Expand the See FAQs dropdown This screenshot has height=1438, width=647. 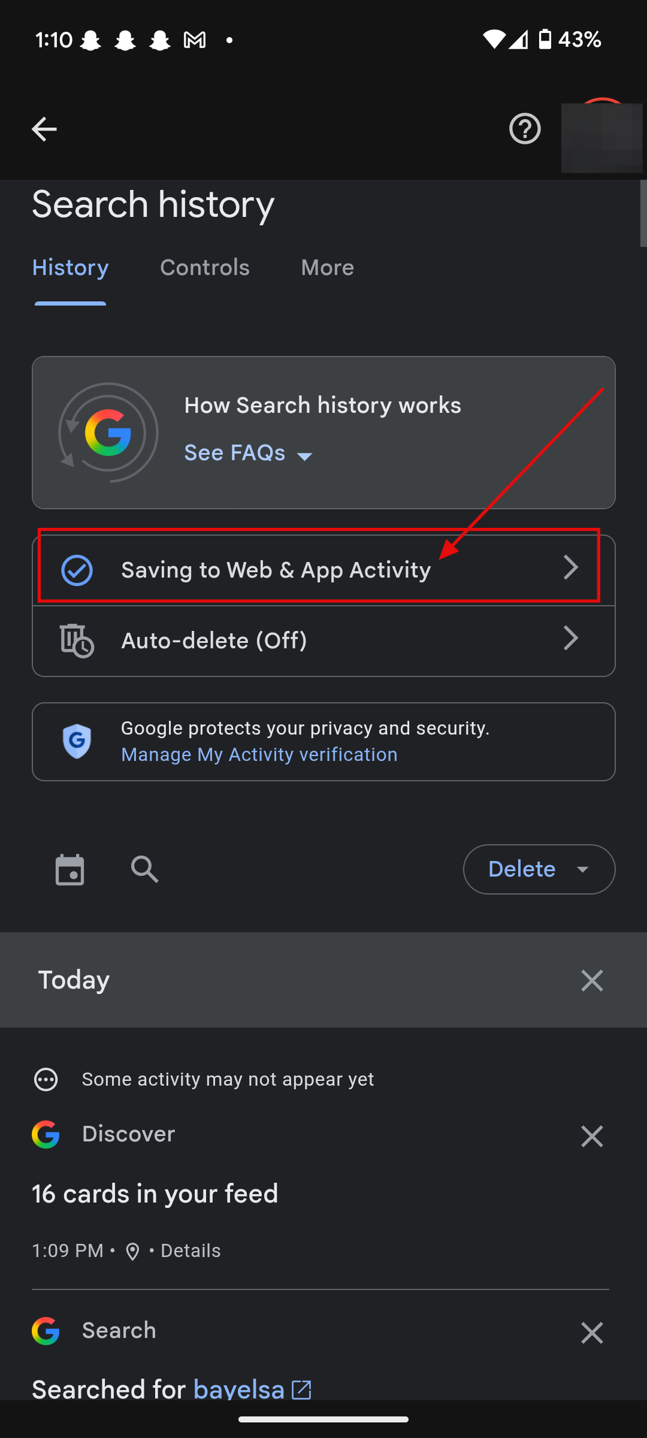tap(249, 454)
